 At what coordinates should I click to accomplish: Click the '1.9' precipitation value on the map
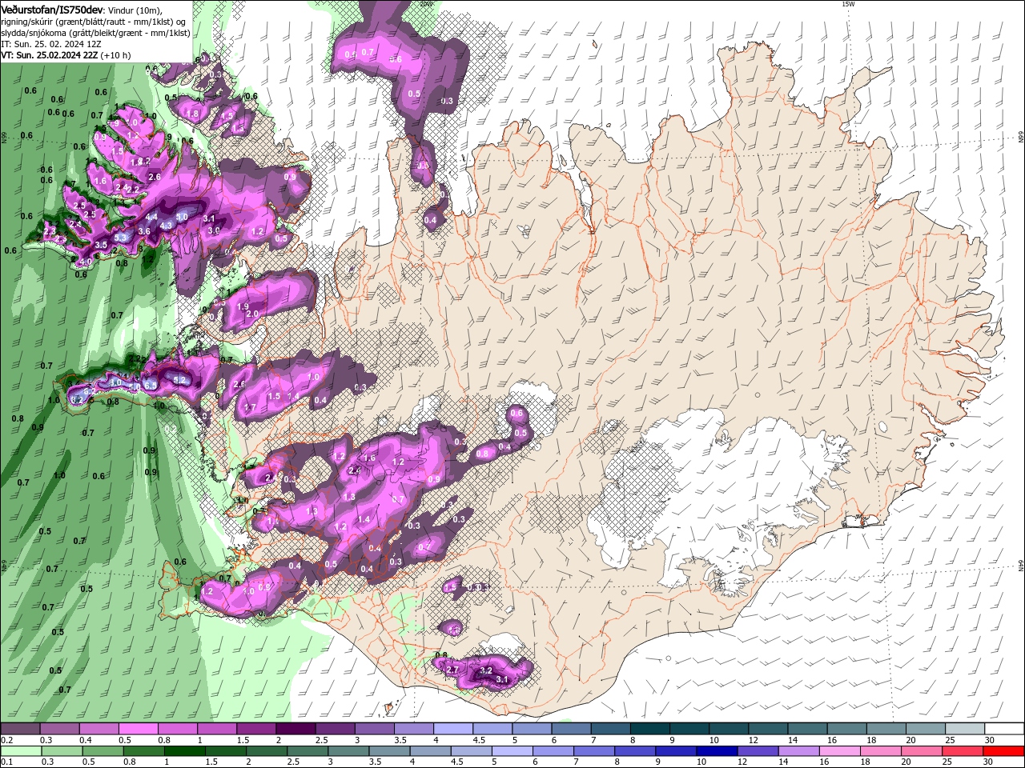(x=243, y=306)
